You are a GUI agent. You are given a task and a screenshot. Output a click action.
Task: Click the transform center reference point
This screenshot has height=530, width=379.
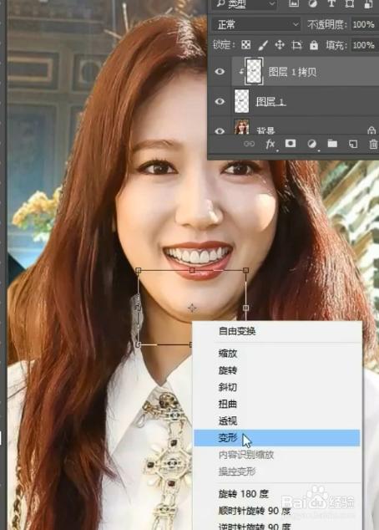tap(192, 308)
